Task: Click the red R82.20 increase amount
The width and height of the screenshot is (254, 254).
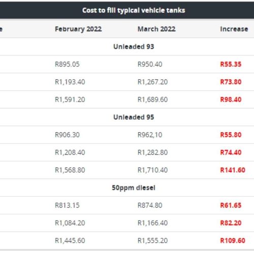Action: point(231,223)
